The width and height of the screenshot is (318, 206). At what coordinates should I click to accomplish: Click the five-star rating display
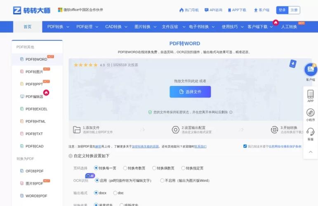tap(86, 65)
